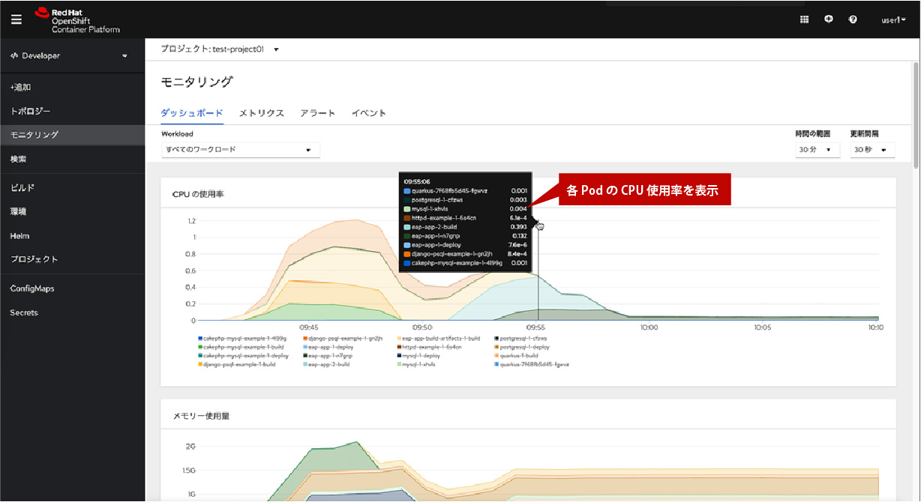Click the quarkus-1-build legend color swatch
The height and width of the screenshot is (502, 921).
(x=496, y=356)
